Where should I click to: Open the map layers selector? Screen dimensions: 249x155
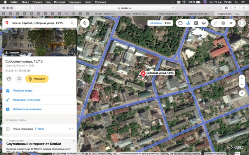204,23
